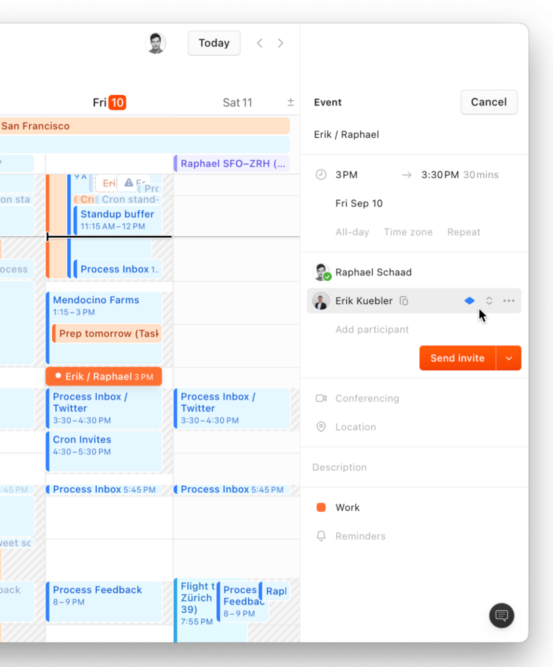Click the Reminders bell icon
Image resolution: width=553 pixels, height=667 pixels.
click(321, 536)
